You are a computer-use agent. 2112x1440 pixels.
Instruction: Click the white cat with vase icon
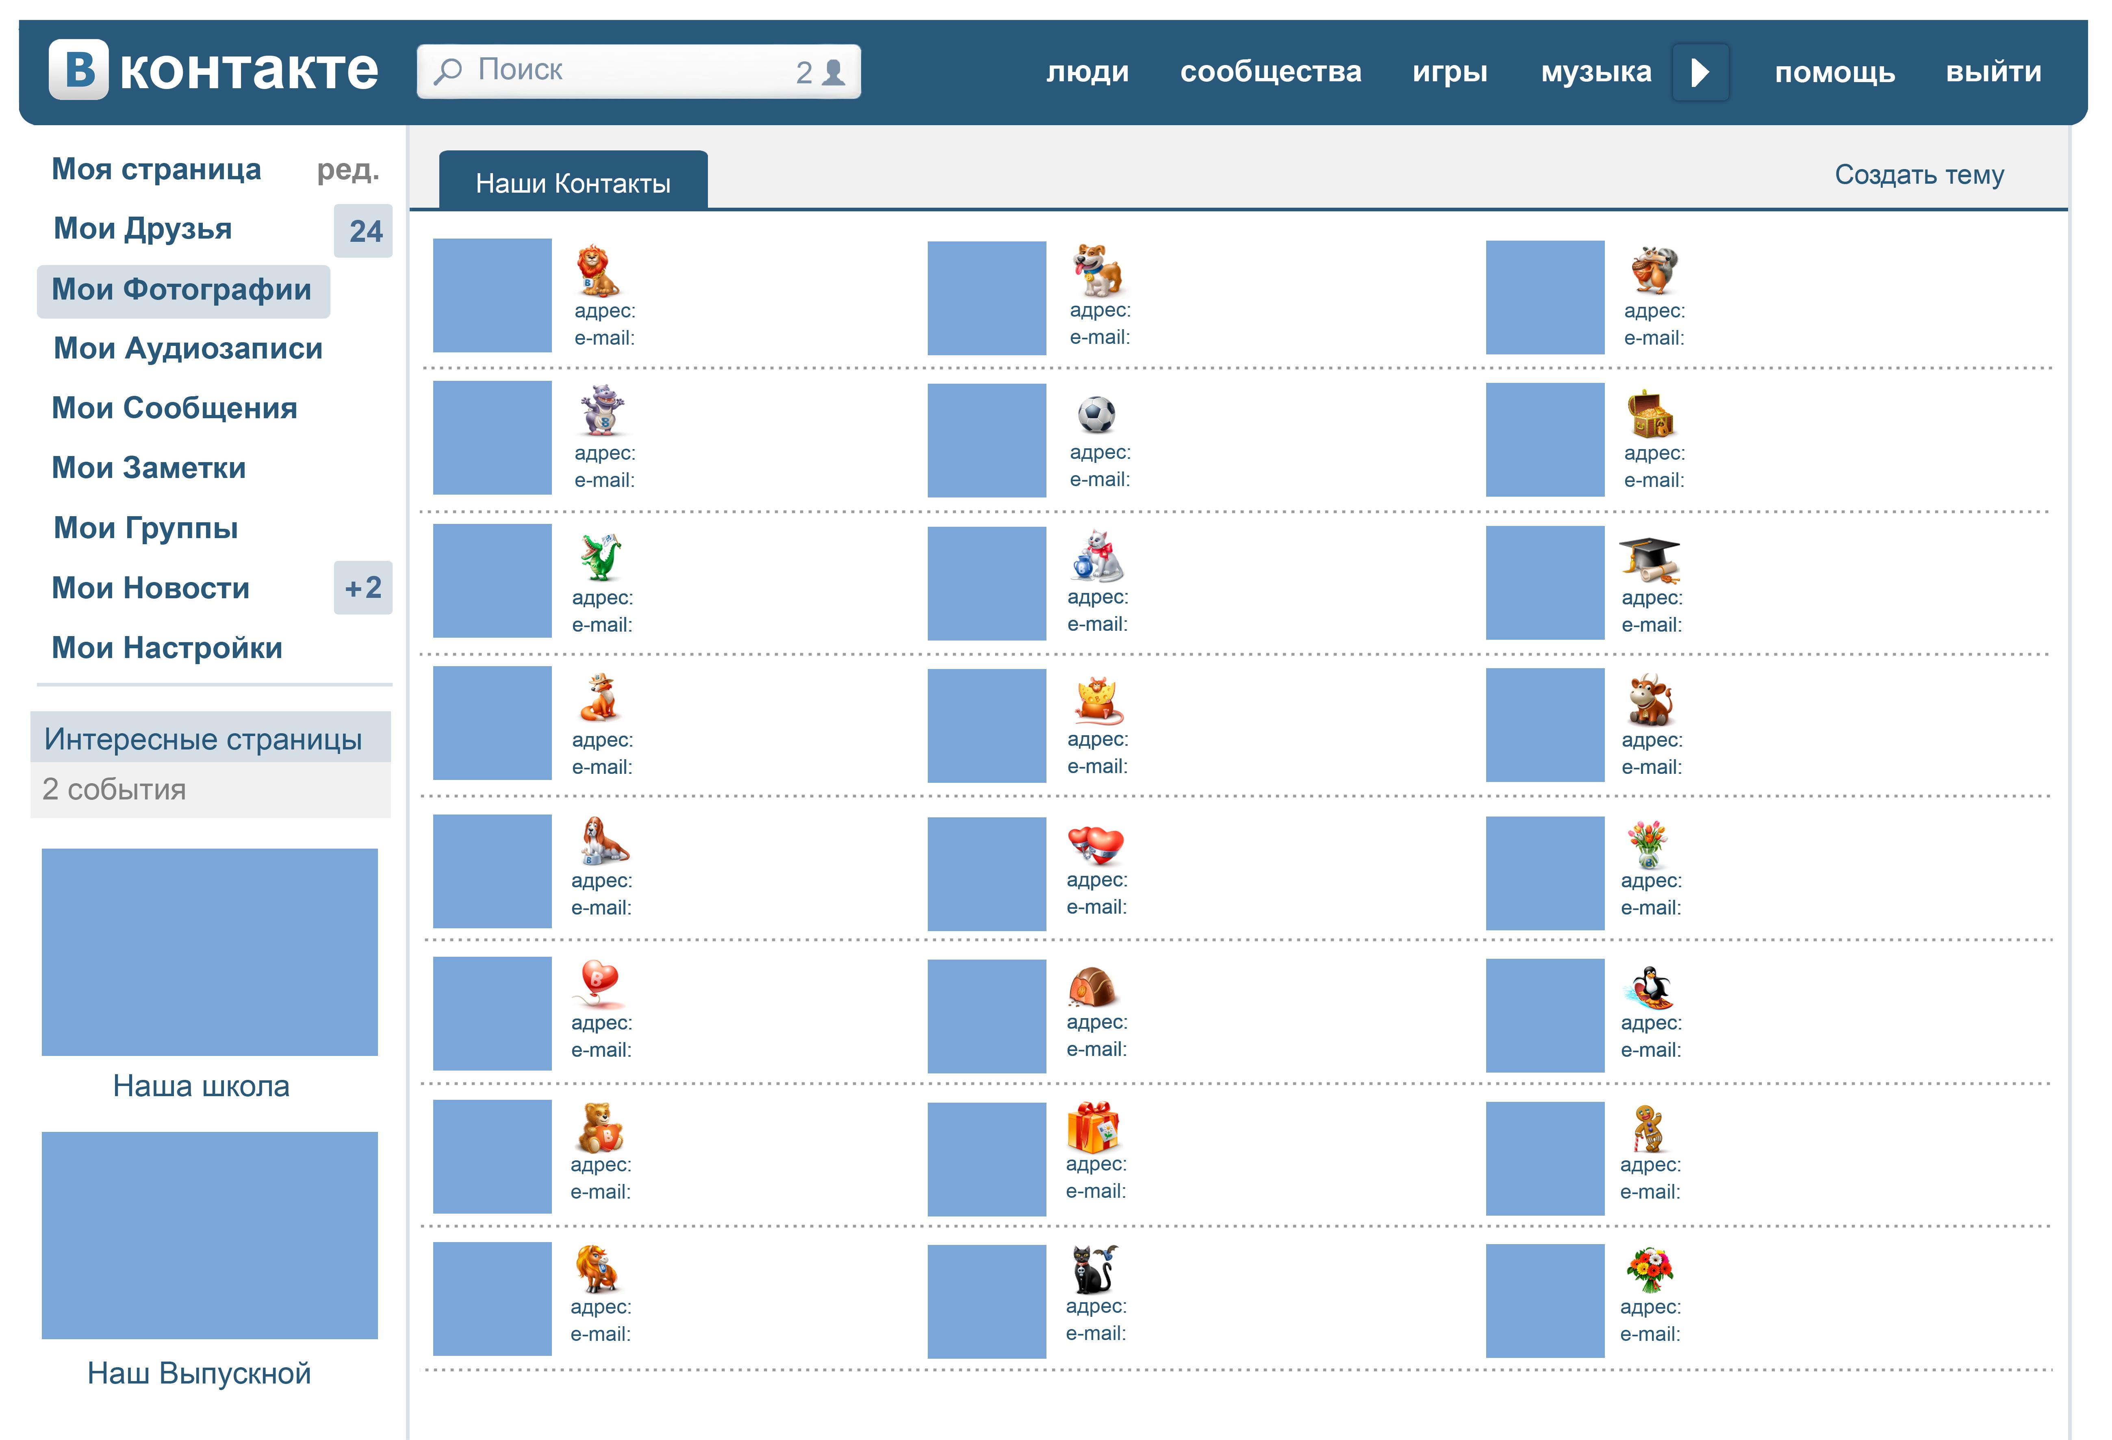point(1097,556)
